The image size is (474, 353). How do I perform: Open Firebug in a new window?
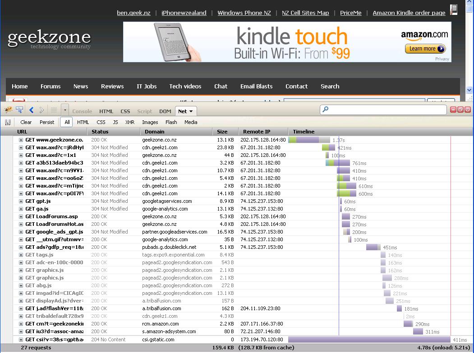460,110
